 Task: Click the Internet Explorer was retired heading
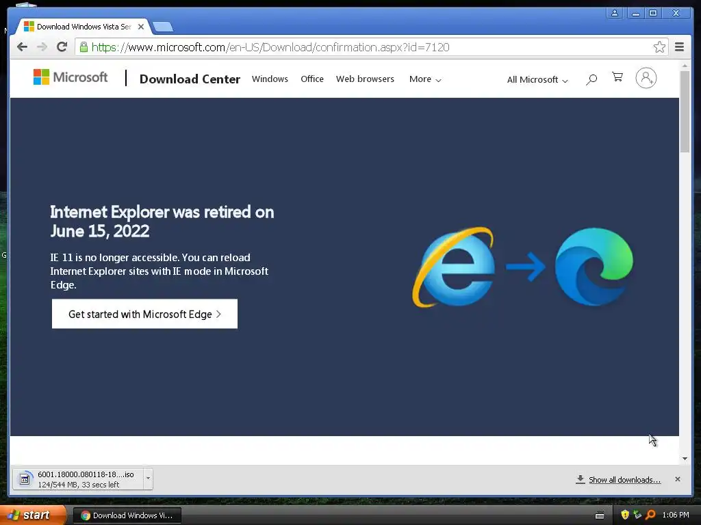pos(162,221)
